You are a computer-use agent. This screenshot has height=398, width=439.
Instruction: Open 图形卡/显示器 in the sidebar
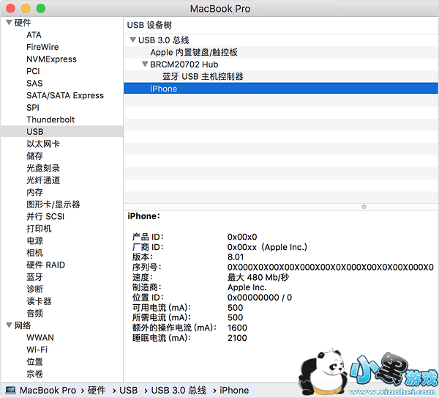53,204
